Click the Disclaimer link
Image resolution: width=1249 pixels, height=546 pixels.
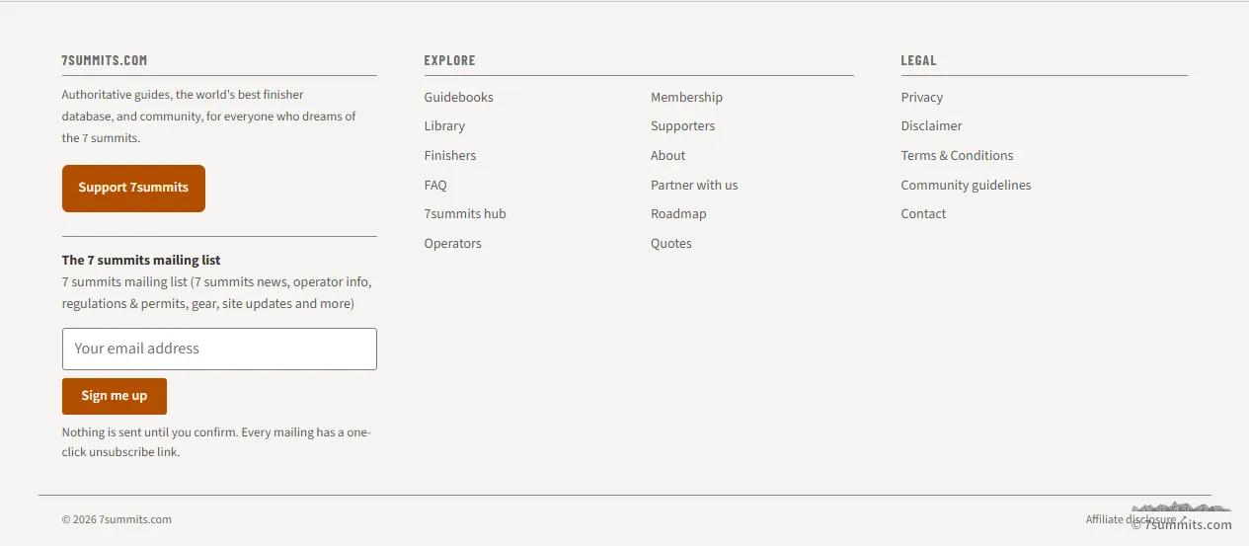coord(932,126)
